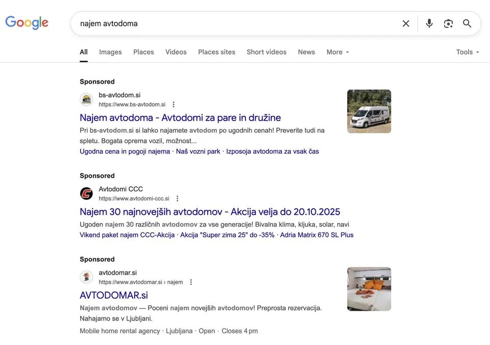The height and width of the screenshot is (345, 490).
Task: Open the AVTODOMAR.si headline link
Action: 114,295
